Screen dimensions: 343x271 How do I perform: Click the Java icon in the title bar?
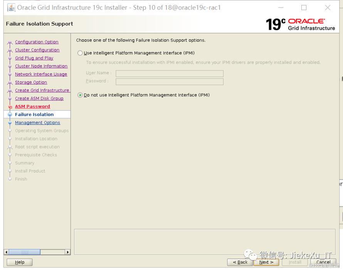(12, 8)
